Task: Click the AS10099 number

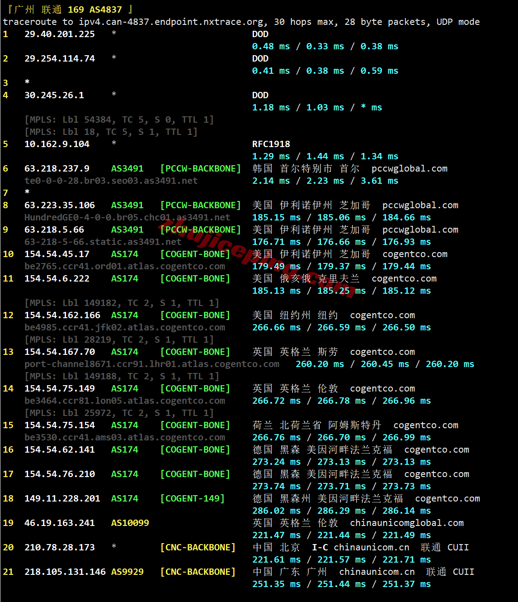Action: (130, 523)
